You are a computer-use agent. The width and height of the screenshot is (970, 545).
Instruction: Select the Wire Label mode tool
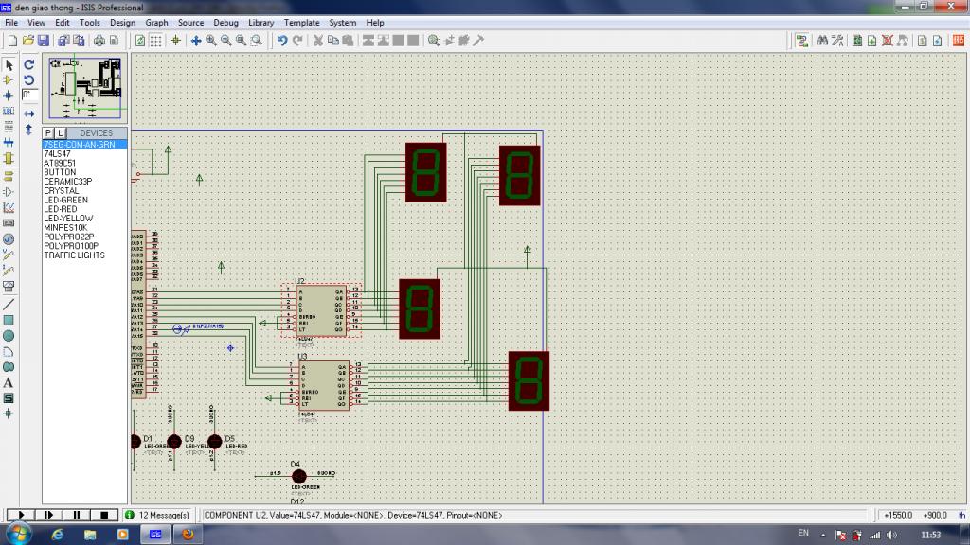pyautogui.click(x=9, y=112)
